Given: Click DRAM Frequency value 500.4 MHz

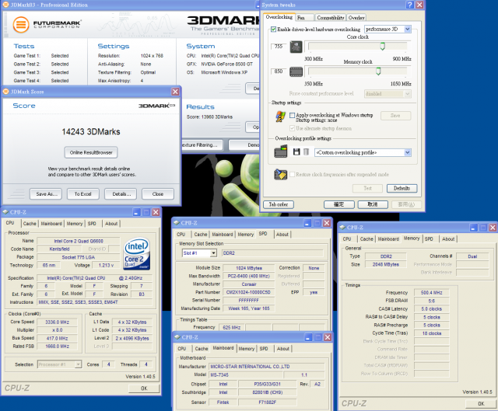Looking at the screenshot, I should 432,292.
